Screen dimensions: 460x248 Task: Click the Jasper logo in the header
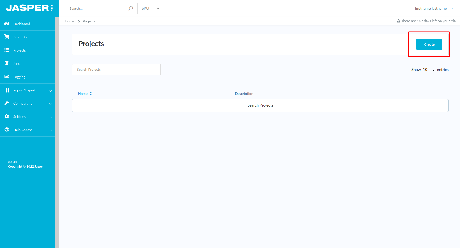tap(29, 8)
